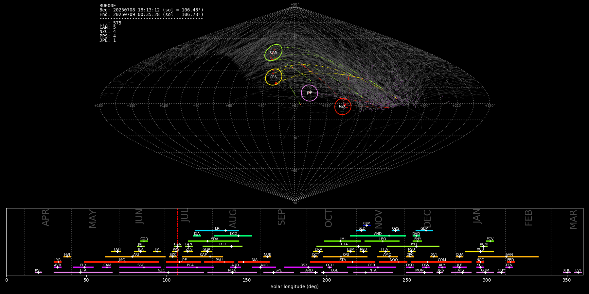
Task: Click the ERI shower bar in timeline
Action: tap(217, 231)
